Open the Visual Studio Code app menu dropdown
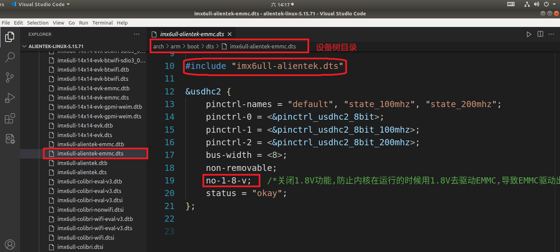 (x=41, y=4)
